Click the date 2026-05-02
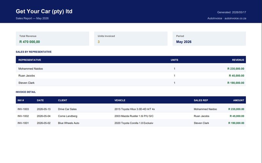 [44, 123]
